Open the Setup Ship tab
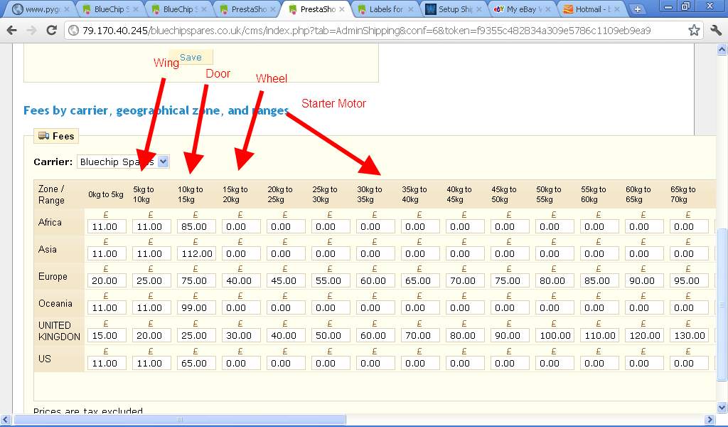Screen dimensions: 728x427 [453, 9]
